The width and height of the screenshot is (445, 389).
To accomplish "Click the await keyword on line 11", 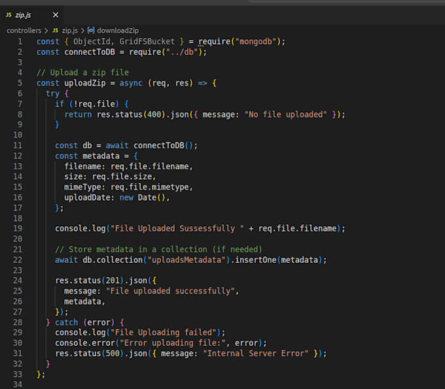I will pyautogui.click(x=117, y=145).
